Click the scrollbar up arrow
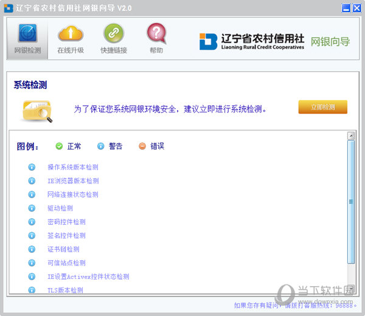Image resolution: width=365 pixels, height=316 pixels. (351, 136)
